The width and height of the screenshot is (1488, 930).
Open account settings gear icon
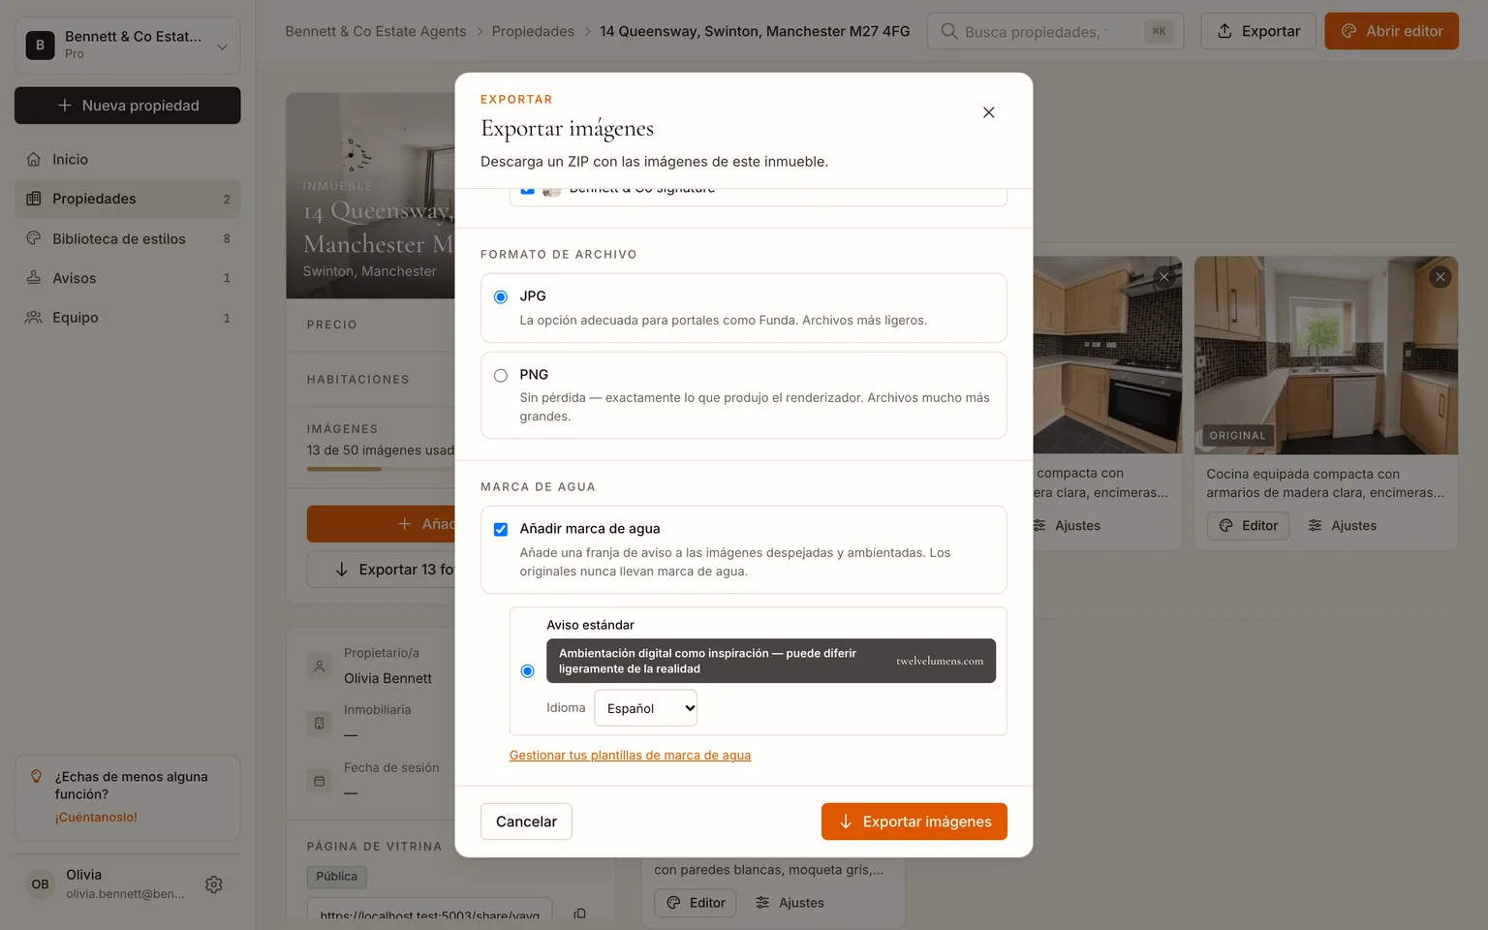tap(214, 884)
